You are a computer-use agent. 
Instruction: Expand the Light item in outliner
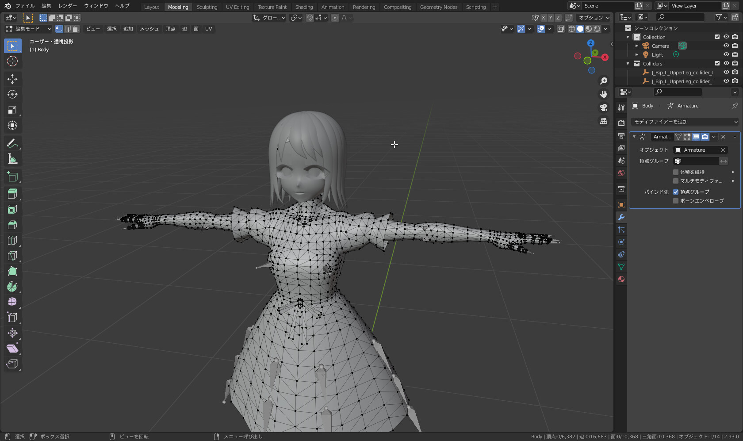tap(637, 55)
